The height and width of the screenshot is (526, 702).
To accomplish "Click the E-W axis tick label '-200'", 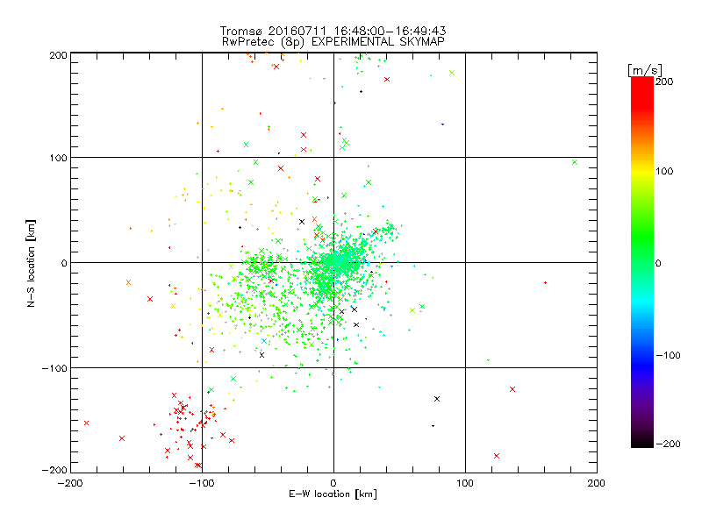I will click(70, 483).
